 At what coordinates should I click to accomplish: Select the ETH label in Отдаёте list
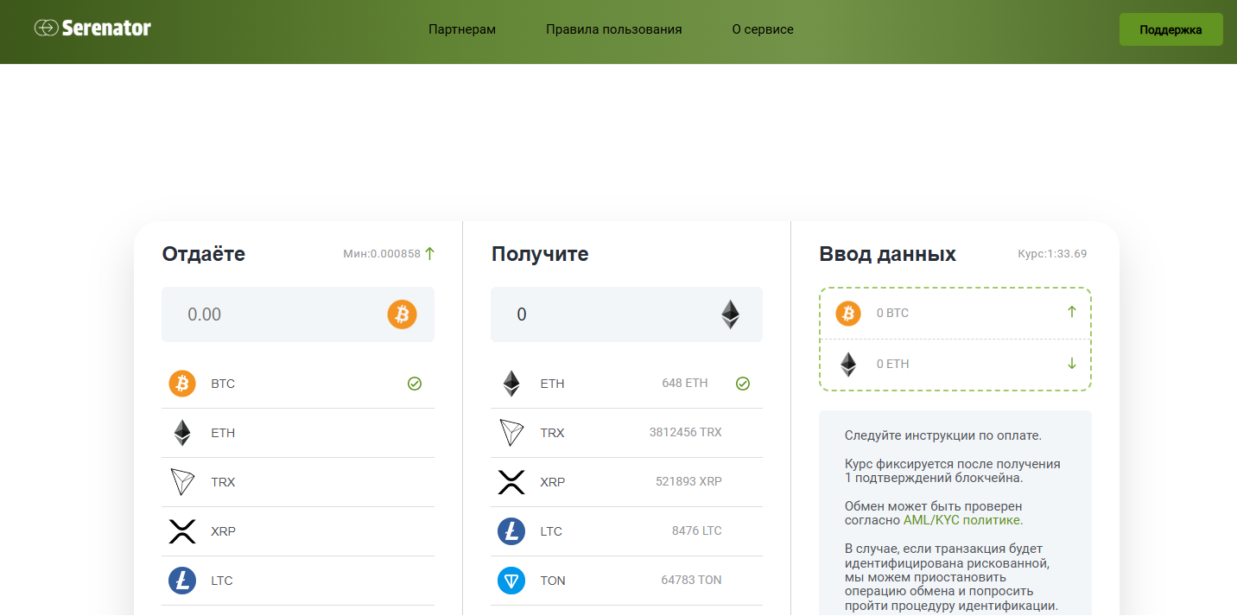point(223,433)
